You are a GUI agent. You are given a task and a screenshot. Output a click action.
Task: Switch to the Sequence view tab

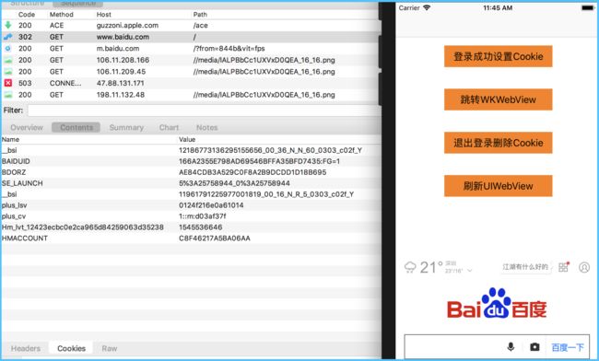(x=78, y=4)
